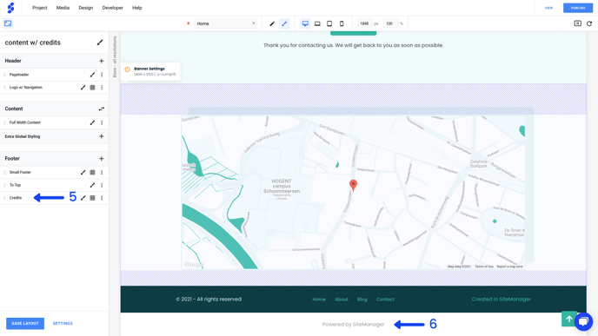Click the zoom percentage field

389,23
